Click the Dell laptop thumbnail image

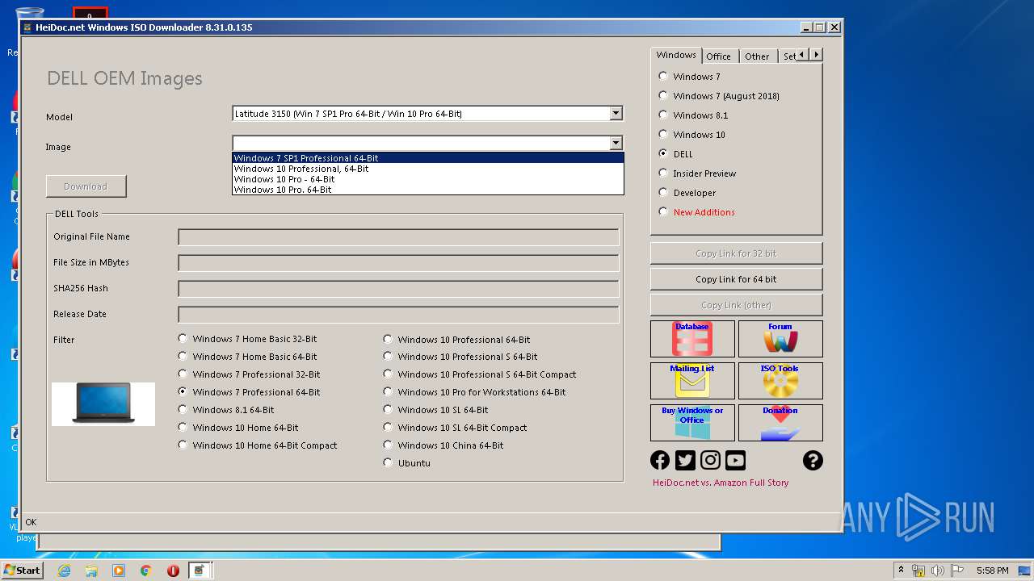click(x=103, y=403)
